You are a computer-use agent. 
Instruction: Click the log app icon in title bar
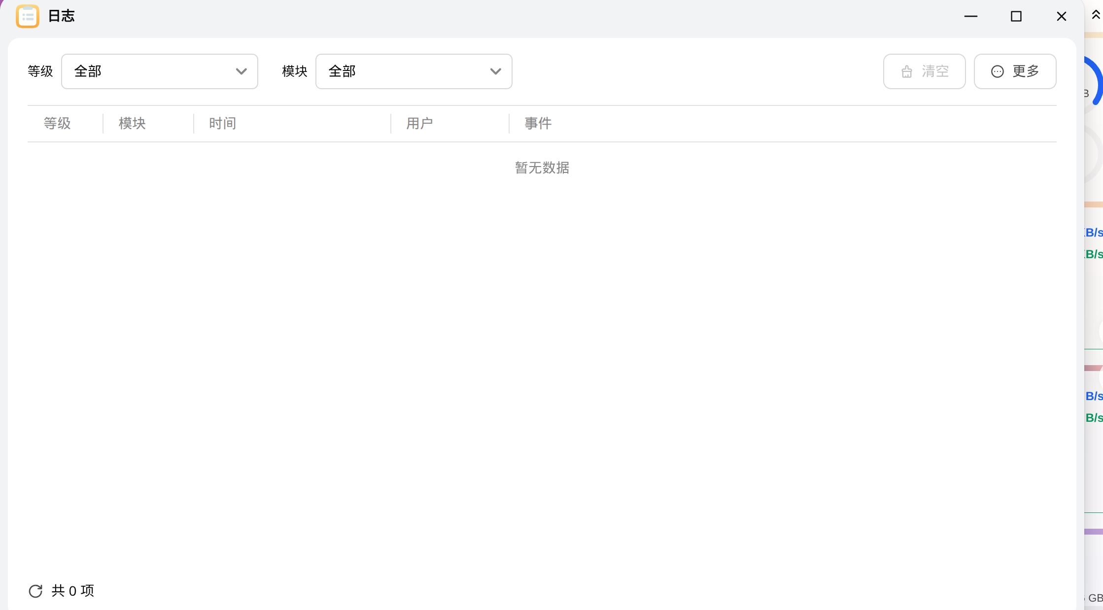(27, 16)
